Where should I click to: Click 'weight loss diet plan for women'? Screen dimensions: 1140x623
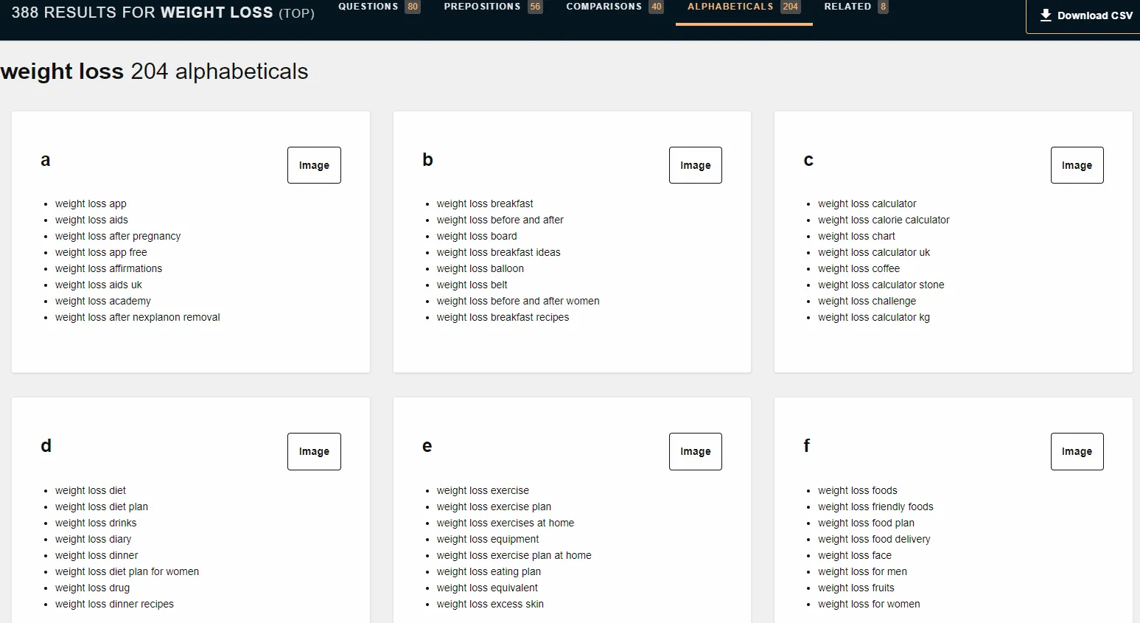(x=127, y=571)
